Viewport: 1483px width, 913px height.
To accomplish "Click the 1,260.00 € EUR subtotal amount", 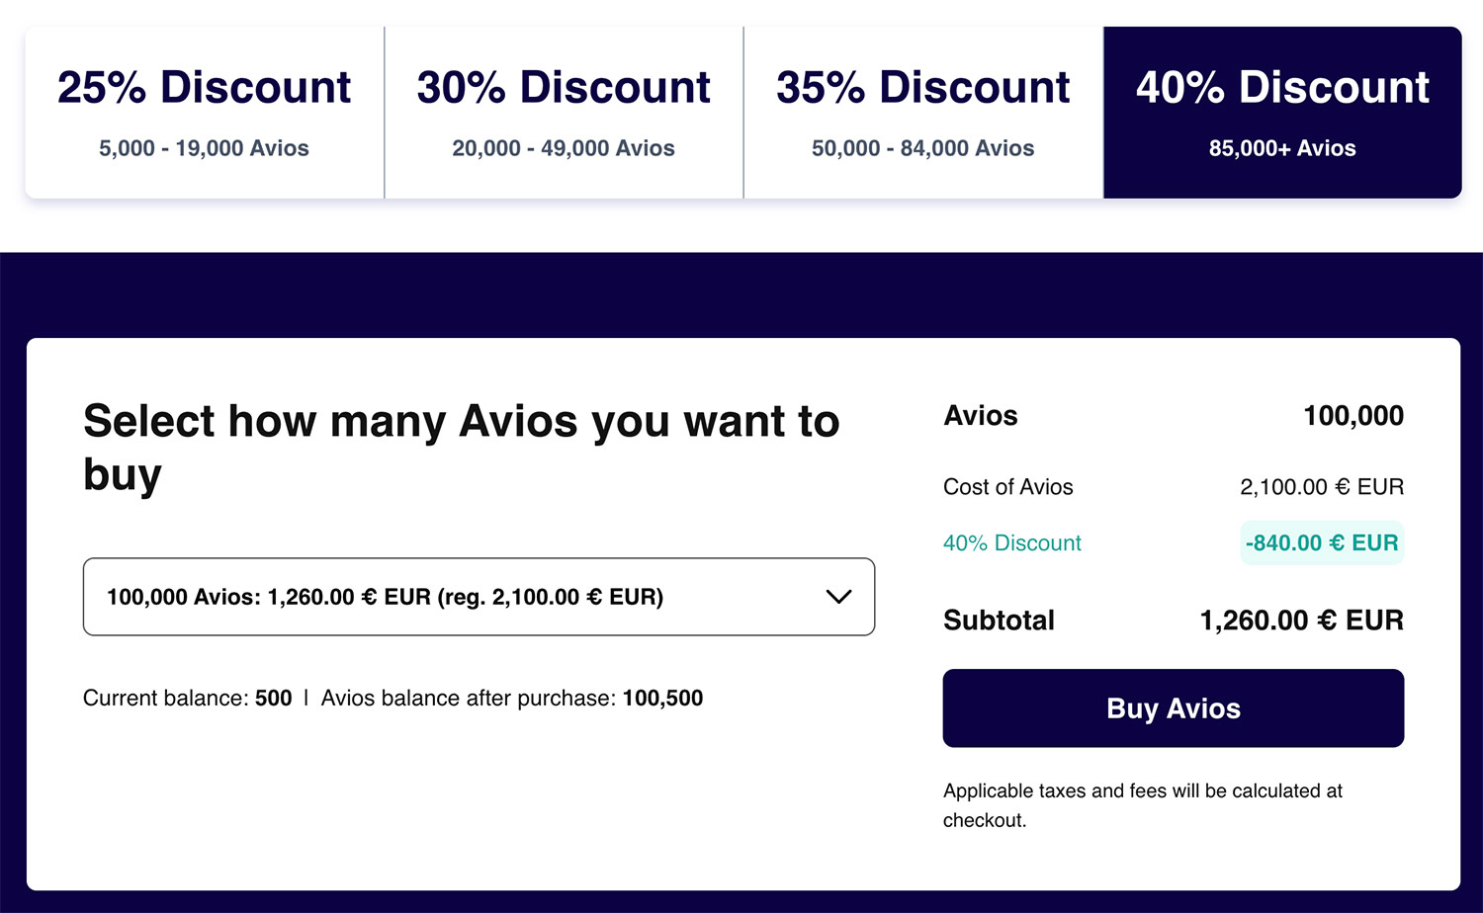I will point(1301,621).
